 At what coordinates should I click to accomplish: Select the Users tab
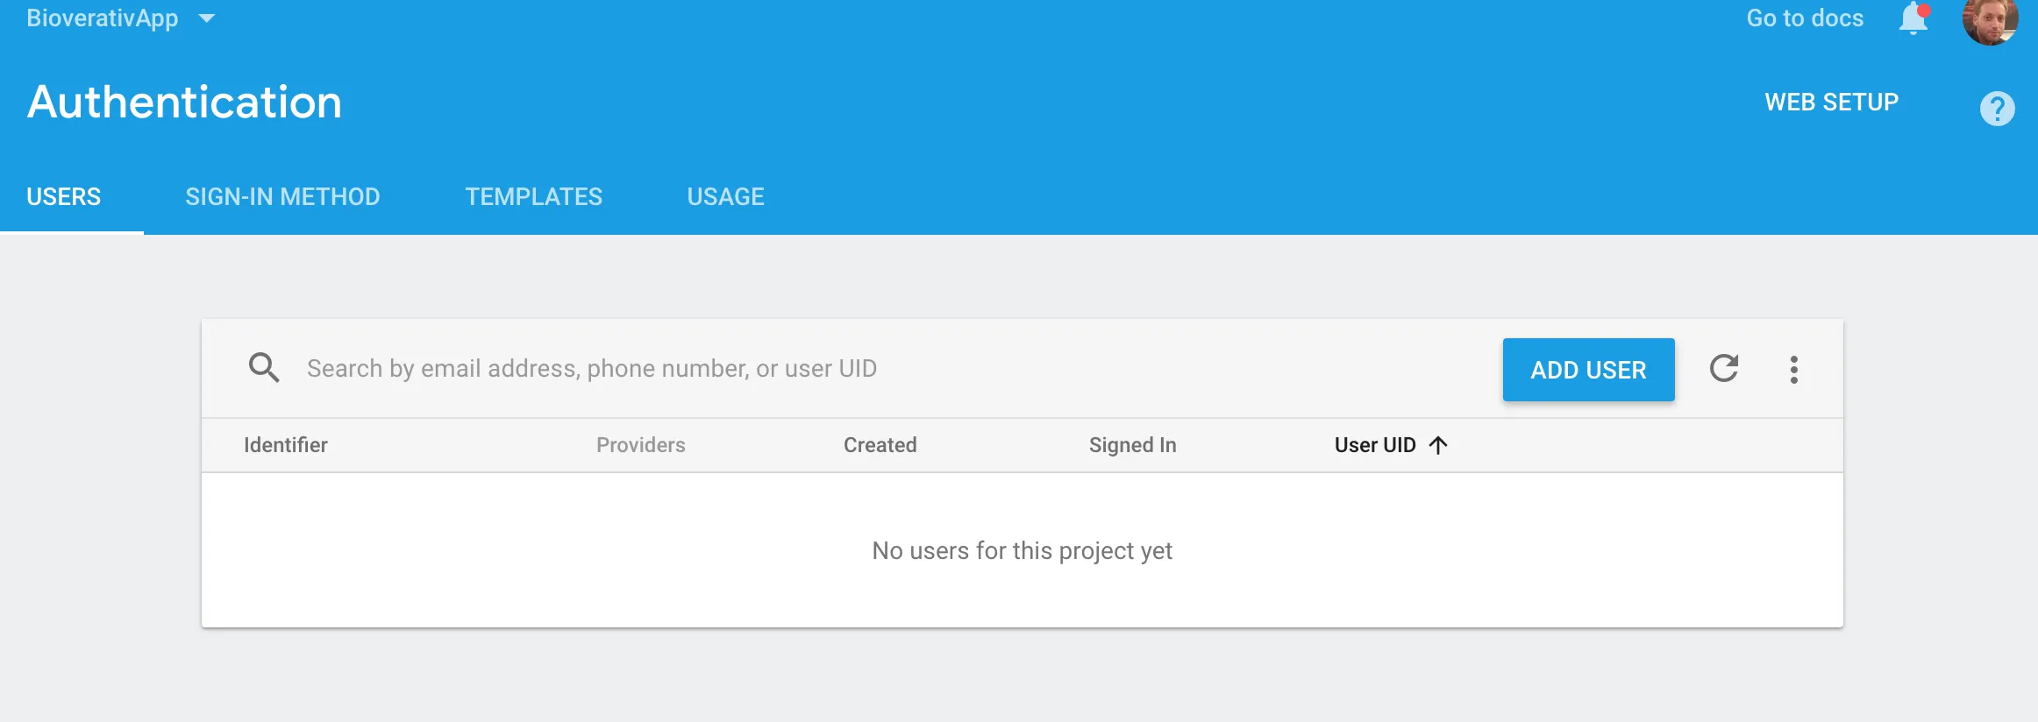(x=64, y=197)
